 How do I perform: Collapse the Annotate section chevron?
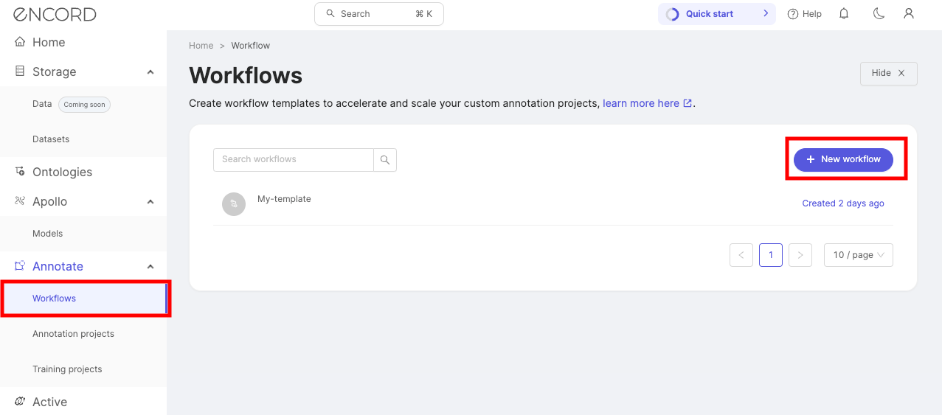[150, 267]
